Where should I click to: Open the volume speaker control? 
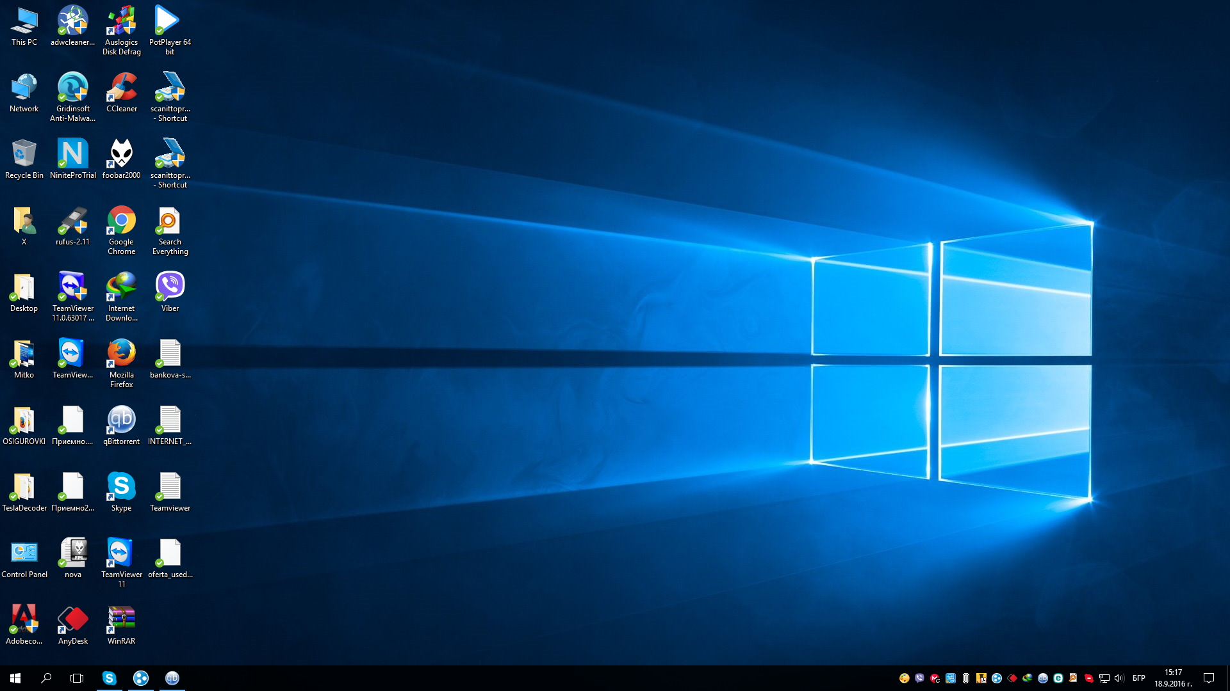(x=1120, y=678)
